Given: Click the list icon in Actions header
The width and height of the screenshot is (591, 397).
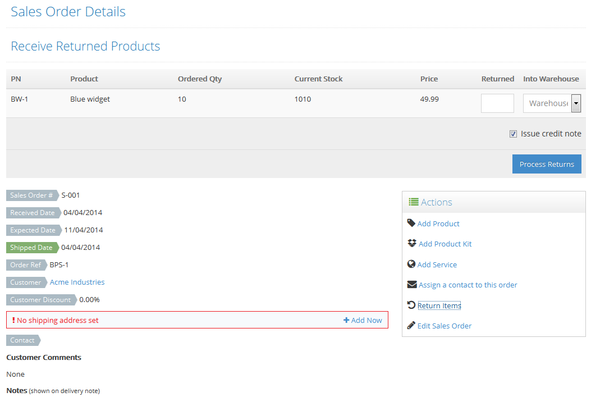Looking at the screenshot, I should 414,202.
